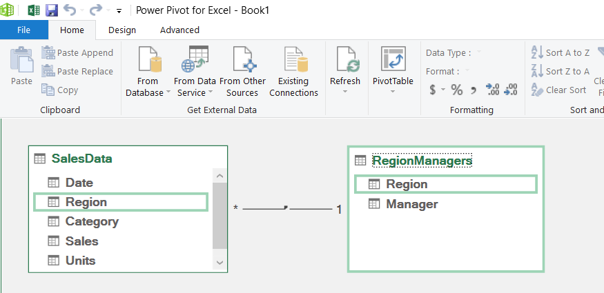604x293 pixels.
Task: Select RegionManagers table header
Action: coord(422,161)
